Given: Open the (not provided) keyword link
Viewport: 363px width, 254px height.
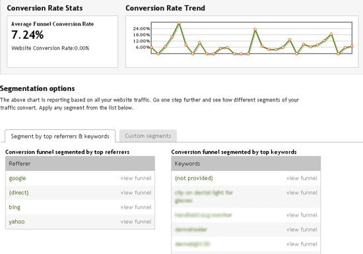Looking at the screenshot, I should point(194,178).
